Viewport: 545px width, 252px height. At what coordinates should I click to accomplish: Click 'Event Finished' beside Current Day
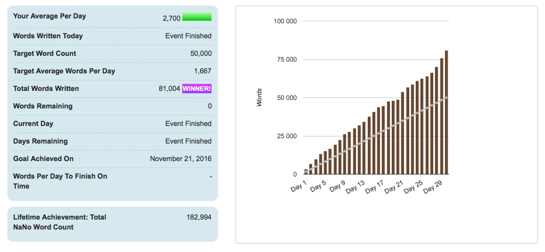tap(188, 123)
